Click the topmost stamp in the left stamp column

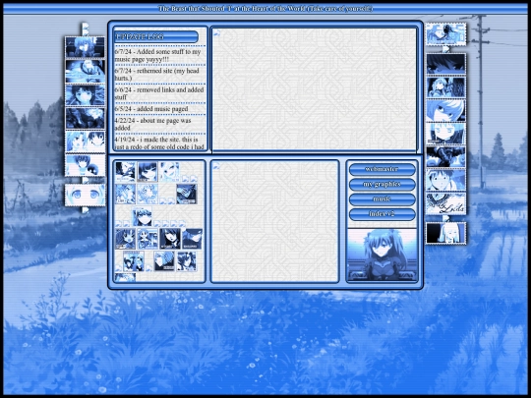85,47
